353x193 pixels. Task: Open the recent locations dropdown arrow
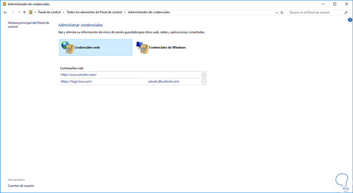(x=19, y=13)
